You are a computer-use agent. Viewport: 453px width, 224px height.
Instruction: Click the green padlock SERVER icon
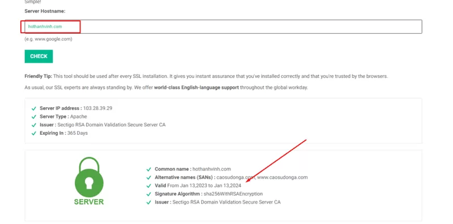pos(89,181)
